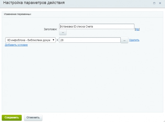Click the Заголовок: field label
Image resolution: width=165 pixels, height=122 pixels.
(51, 29)
